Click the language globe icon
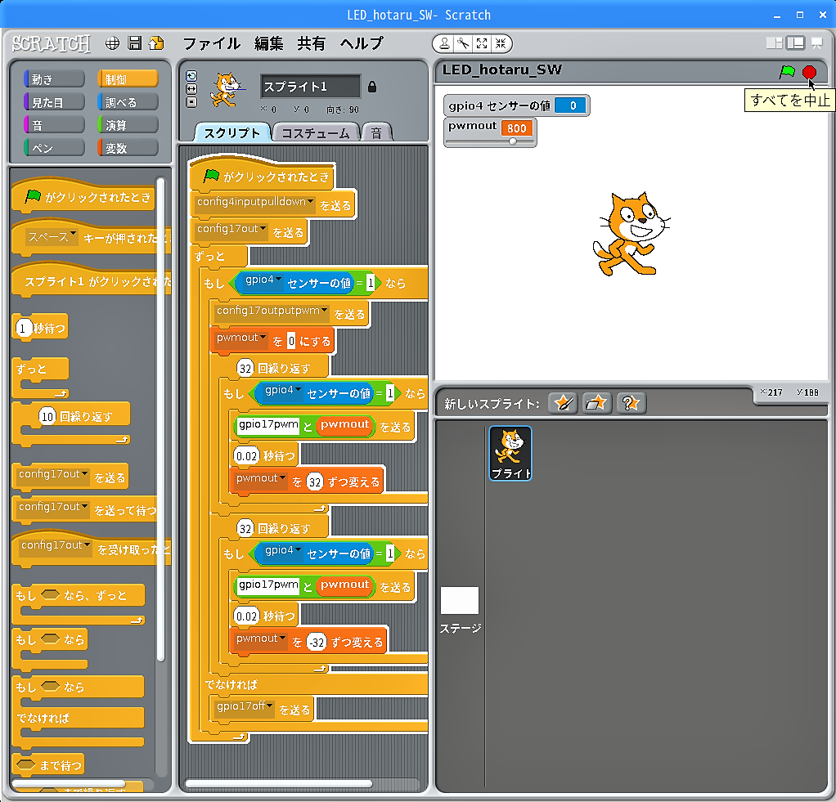 tap(112, 43)
